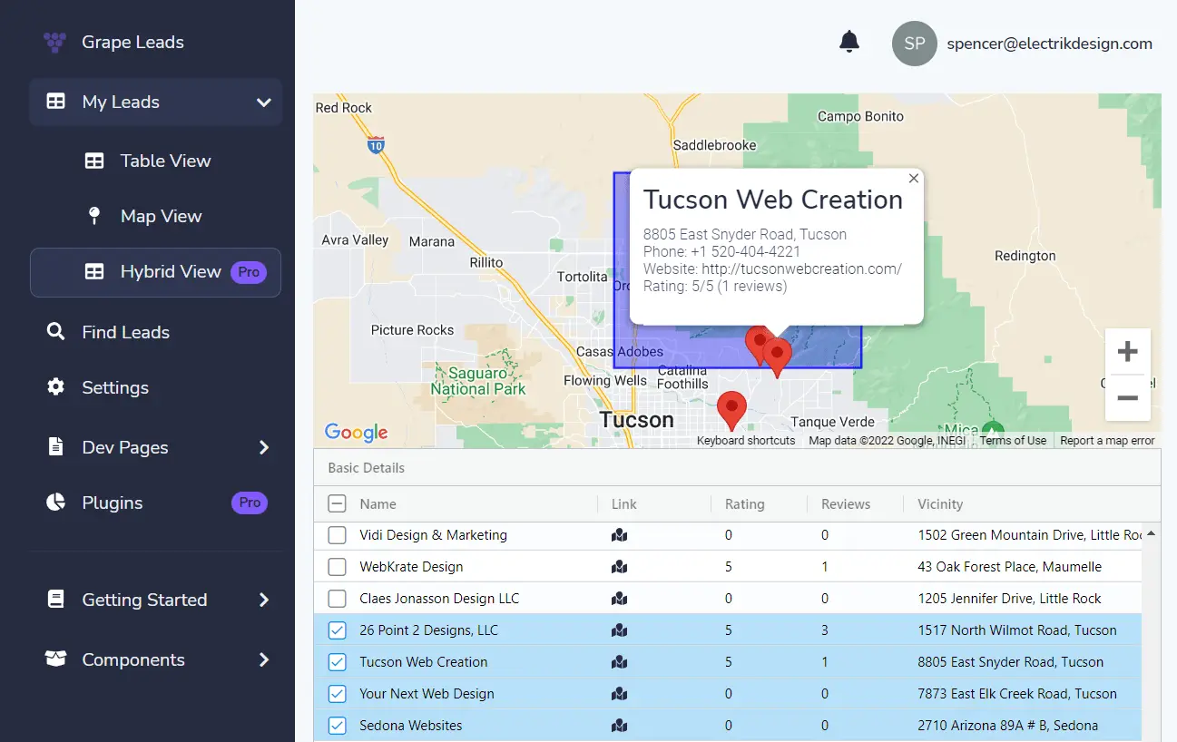Expand the Dev Pages chevron
This screenshot has height=742, width=1177.
(x=264, y=447)
